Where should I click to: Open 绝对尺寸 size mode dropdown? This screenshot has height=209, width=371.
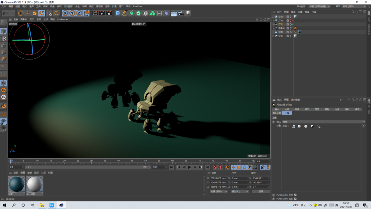[x=239, y=191]
